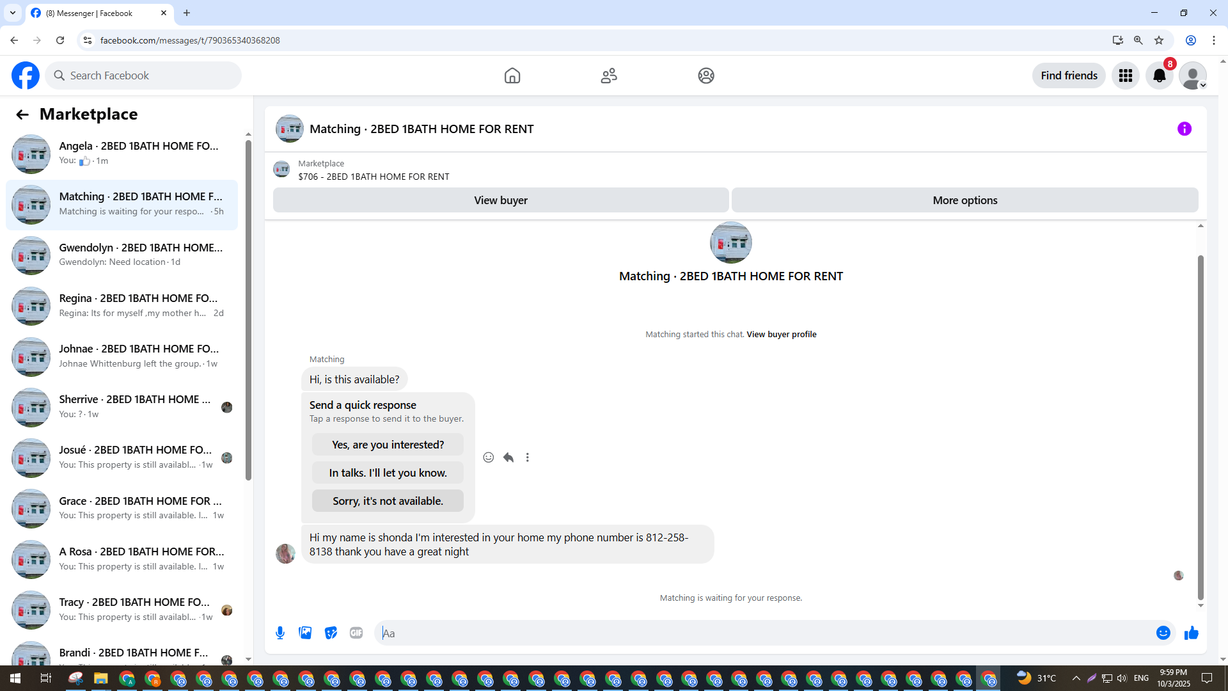Viewport: 1228px width, 691px height.
Task: Open the Josué conversation
Action: click(122, 457)
